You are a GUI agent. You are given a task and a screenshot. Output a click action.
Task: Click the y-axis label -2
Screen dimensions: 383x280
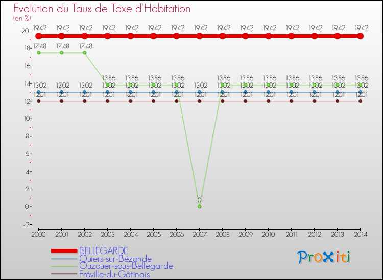click(x=27, y=225)
